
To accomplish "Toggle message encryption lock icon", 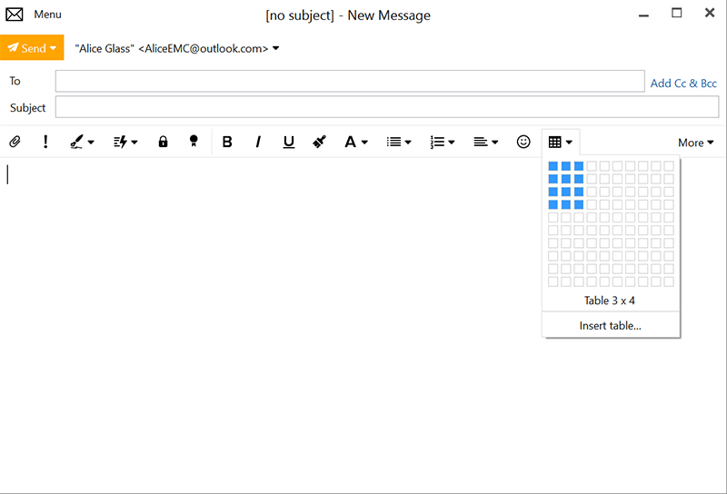I will pyautogui.click(x=163, y=142).
